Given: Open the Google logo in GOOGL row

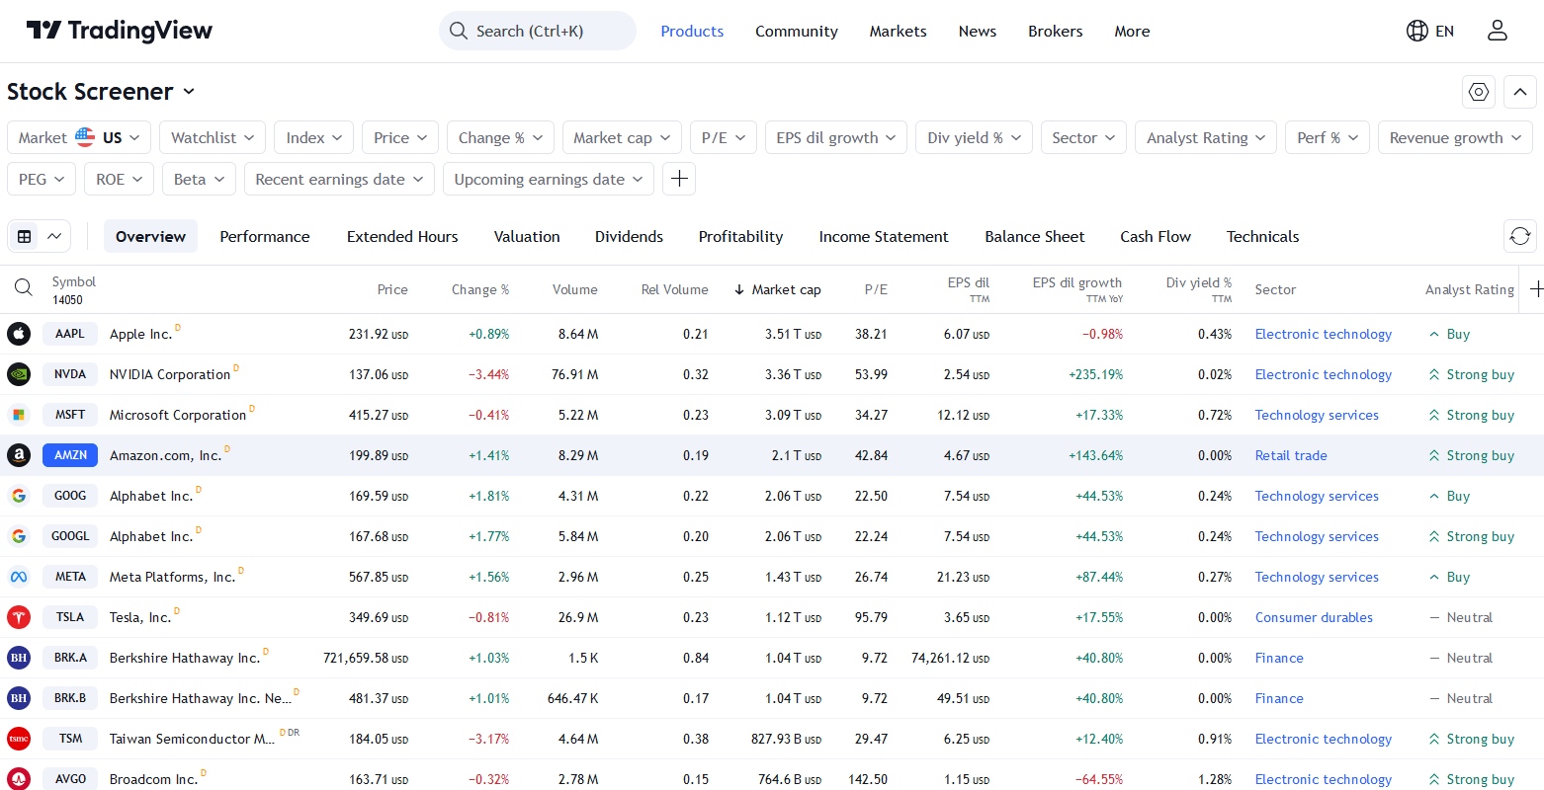Looking at the screenshot, I should [x=19, y=536].
